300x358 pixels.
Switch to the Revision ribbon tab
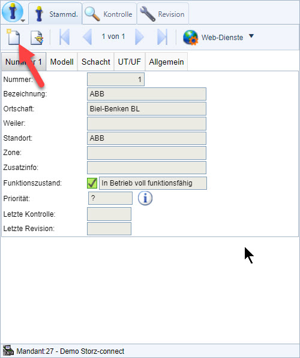tap(163, 14)
